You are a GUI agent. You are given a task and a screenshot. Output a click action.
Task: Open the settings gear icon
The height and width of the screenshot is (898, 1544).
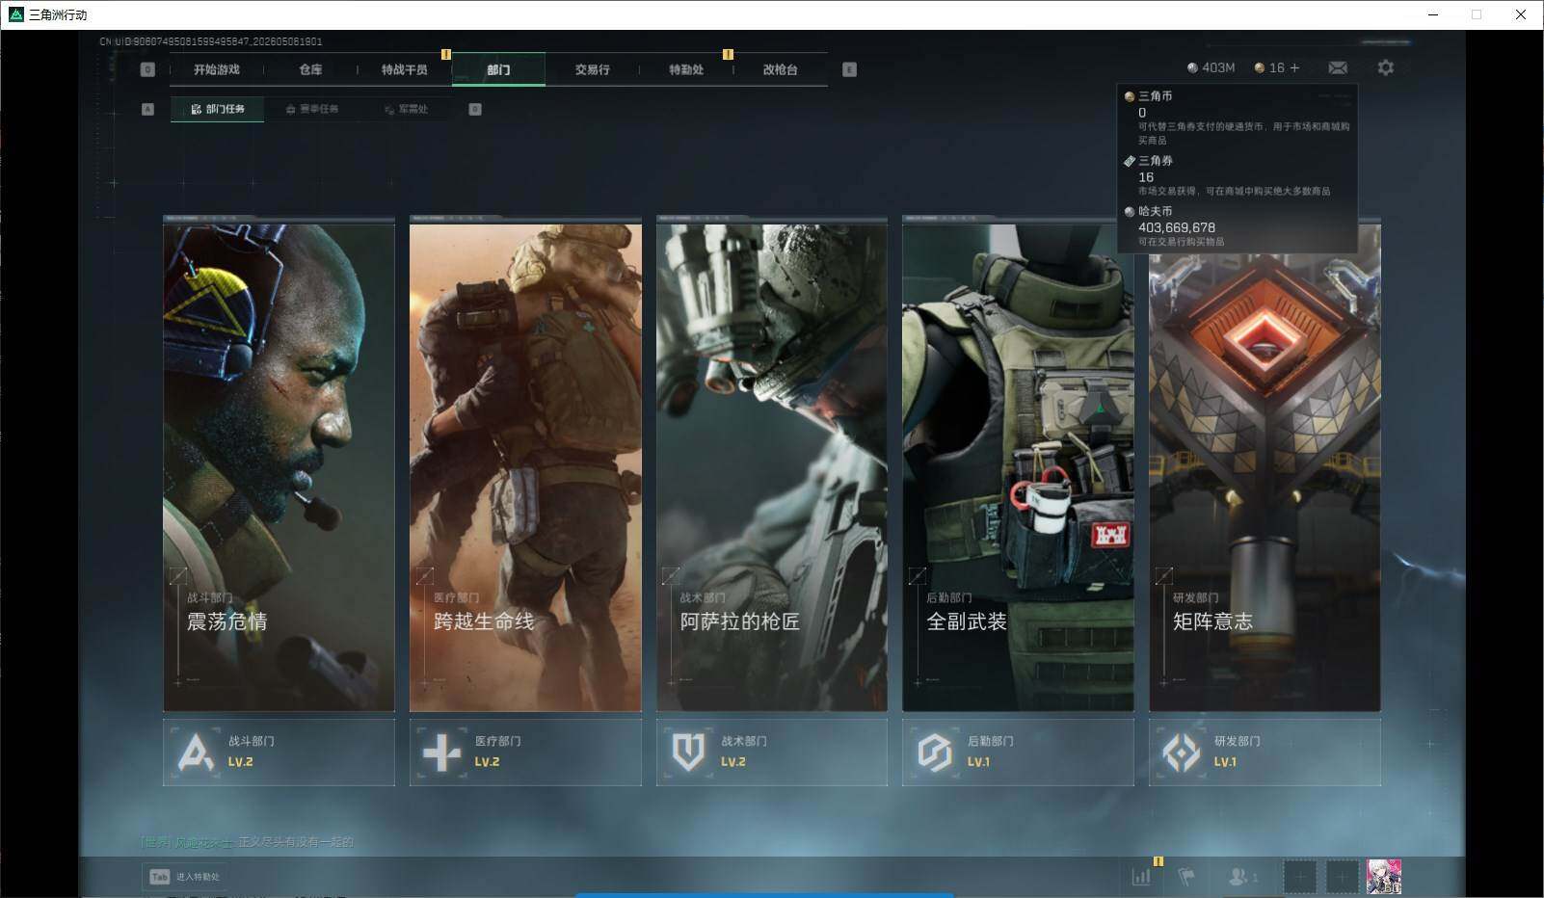coord(1386,67)
